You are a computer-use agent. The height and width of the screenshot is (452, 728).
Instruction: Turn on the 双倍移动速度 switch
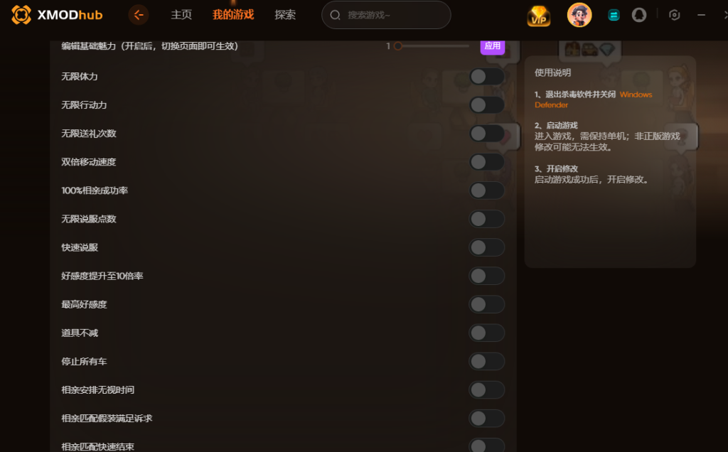point(486,162)
